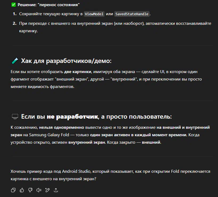Screen dimensions: 218x197
Task: Give the response a thumbs down
Action: 30,190
